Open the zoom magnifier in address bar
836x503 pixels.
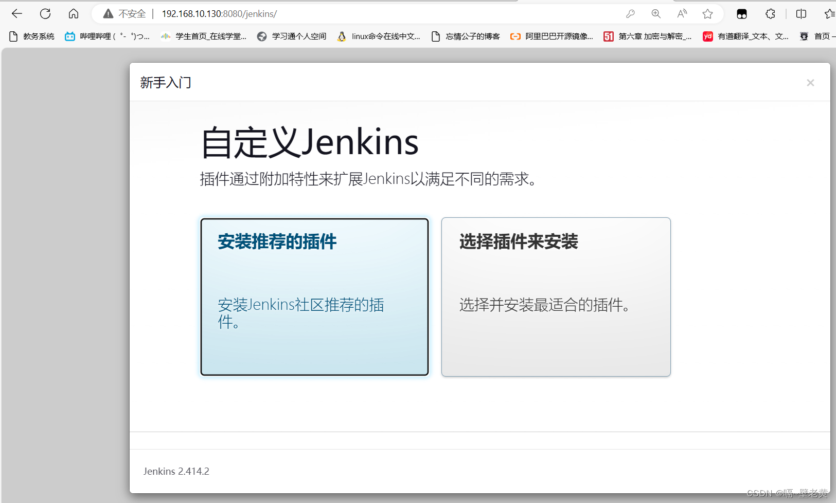coord(656,14)
